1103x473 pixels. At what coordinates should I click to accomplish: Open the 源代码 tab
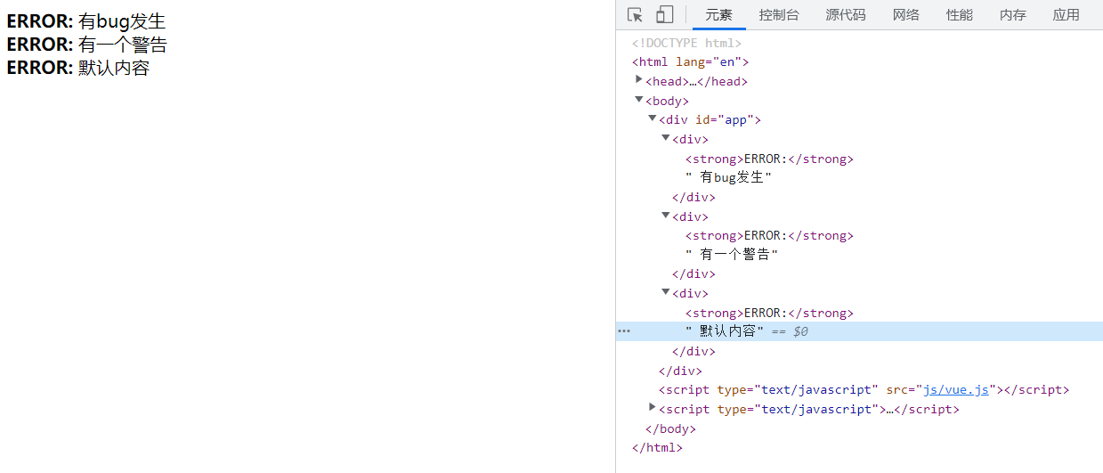(846, 15)
